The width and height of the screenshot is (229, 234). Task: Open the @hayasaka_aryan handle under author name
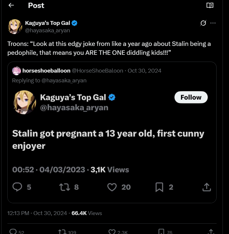47,31
